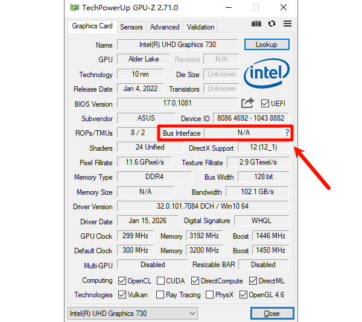Close the window with the X button
Screen dimensions: 362x322
284,8
